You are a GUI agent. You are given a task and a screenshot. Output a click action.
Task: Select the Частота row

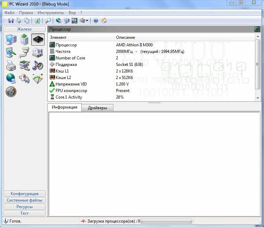coord(151,52)
